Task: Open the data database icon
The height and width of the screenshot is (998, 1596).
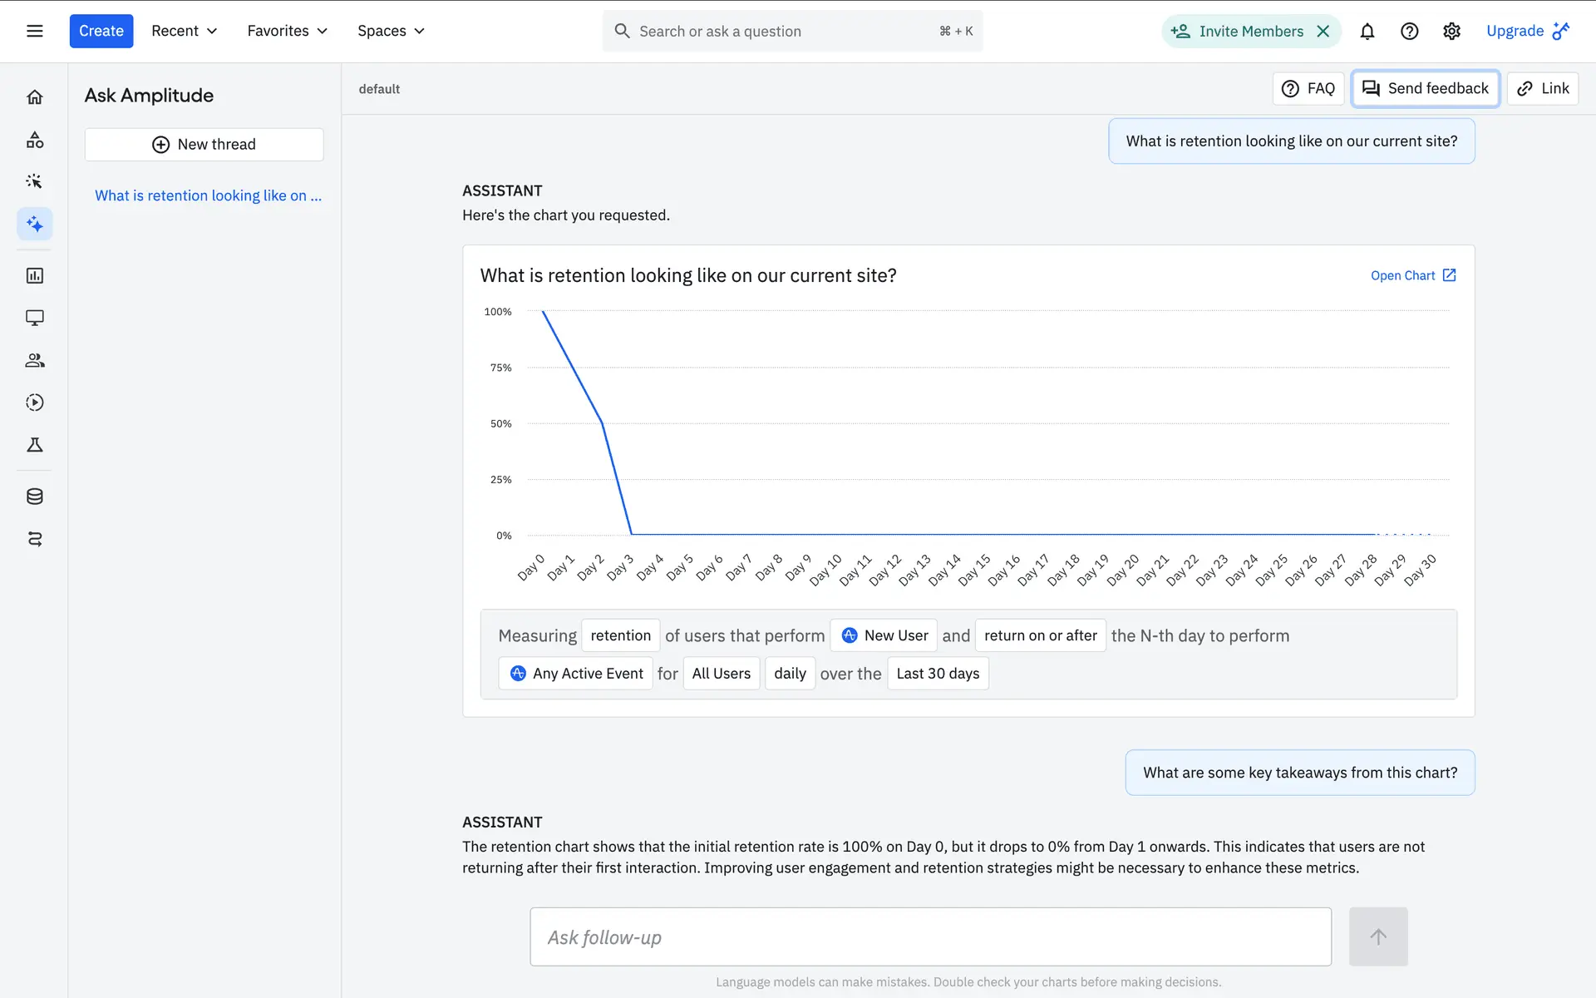Action: (x=34, y=497)
